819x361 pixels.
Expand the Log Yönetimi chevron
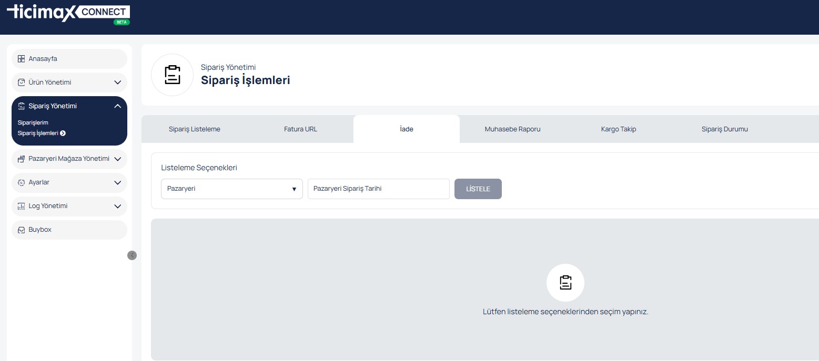(118, 206)
